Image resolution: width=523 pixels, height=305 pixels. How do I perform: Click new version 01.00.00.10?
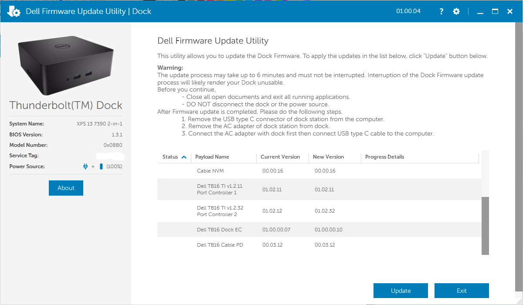point(329,230)
